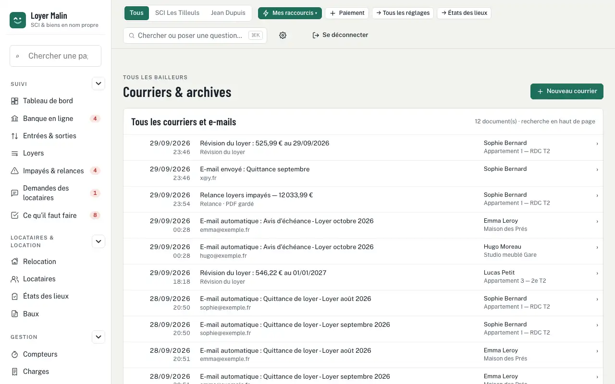Expand the Relance loyers impayés row chevron

click(x=597, y=195)
